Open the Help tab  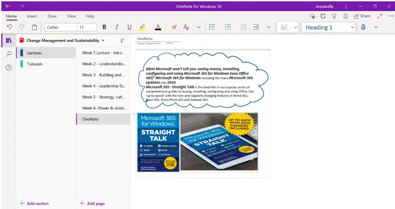click(90, 16)
